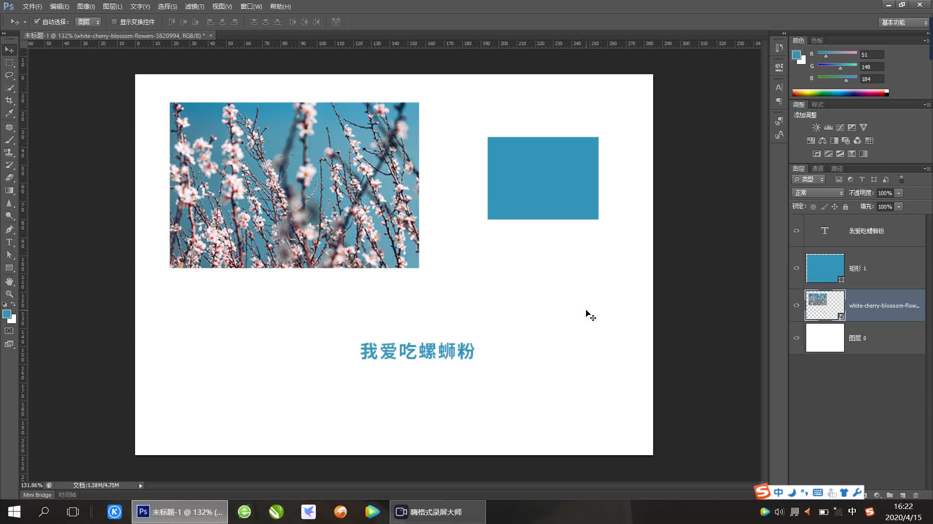This screenshot has height=524, width=933.
Task: Select the Horizontal Type tool
Action: pos(9,242)
